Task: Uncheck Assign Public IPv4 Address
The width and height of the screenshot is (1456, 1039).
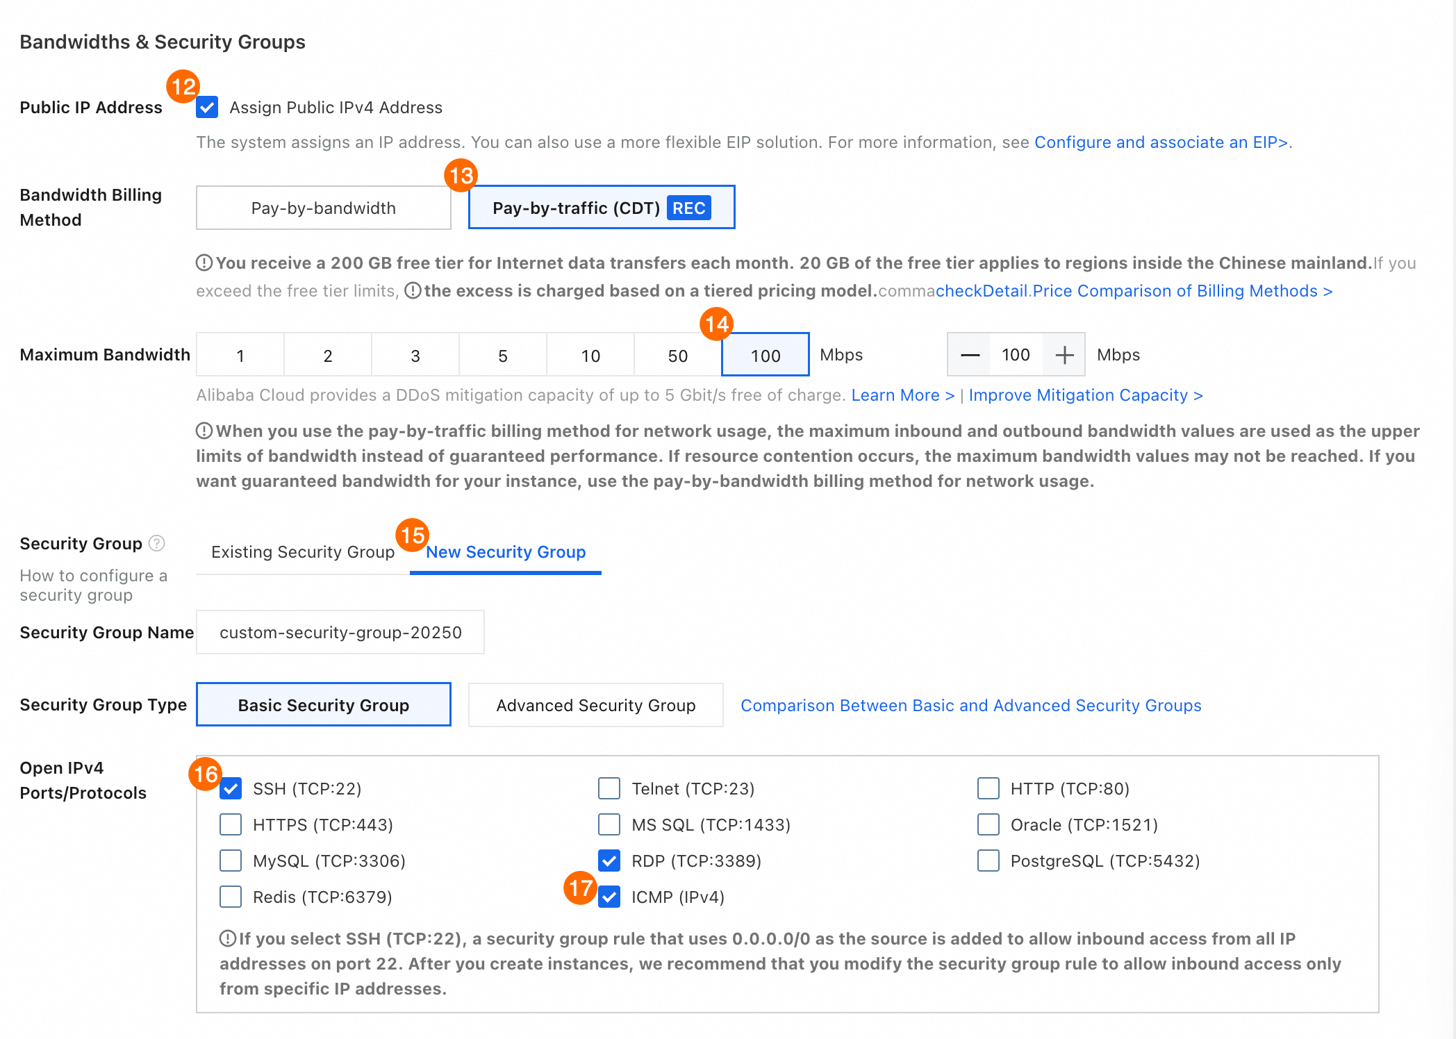Action: tap(207, 108)
